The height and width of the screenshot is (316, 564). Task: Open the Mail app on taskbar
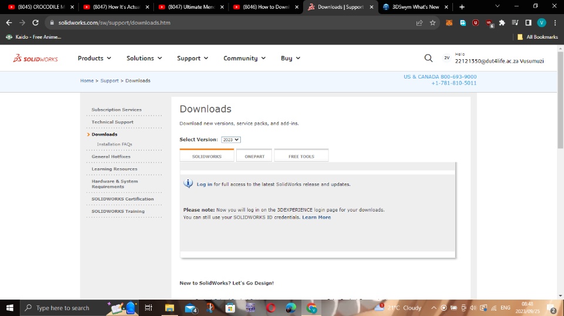click(x=190, y=308)
